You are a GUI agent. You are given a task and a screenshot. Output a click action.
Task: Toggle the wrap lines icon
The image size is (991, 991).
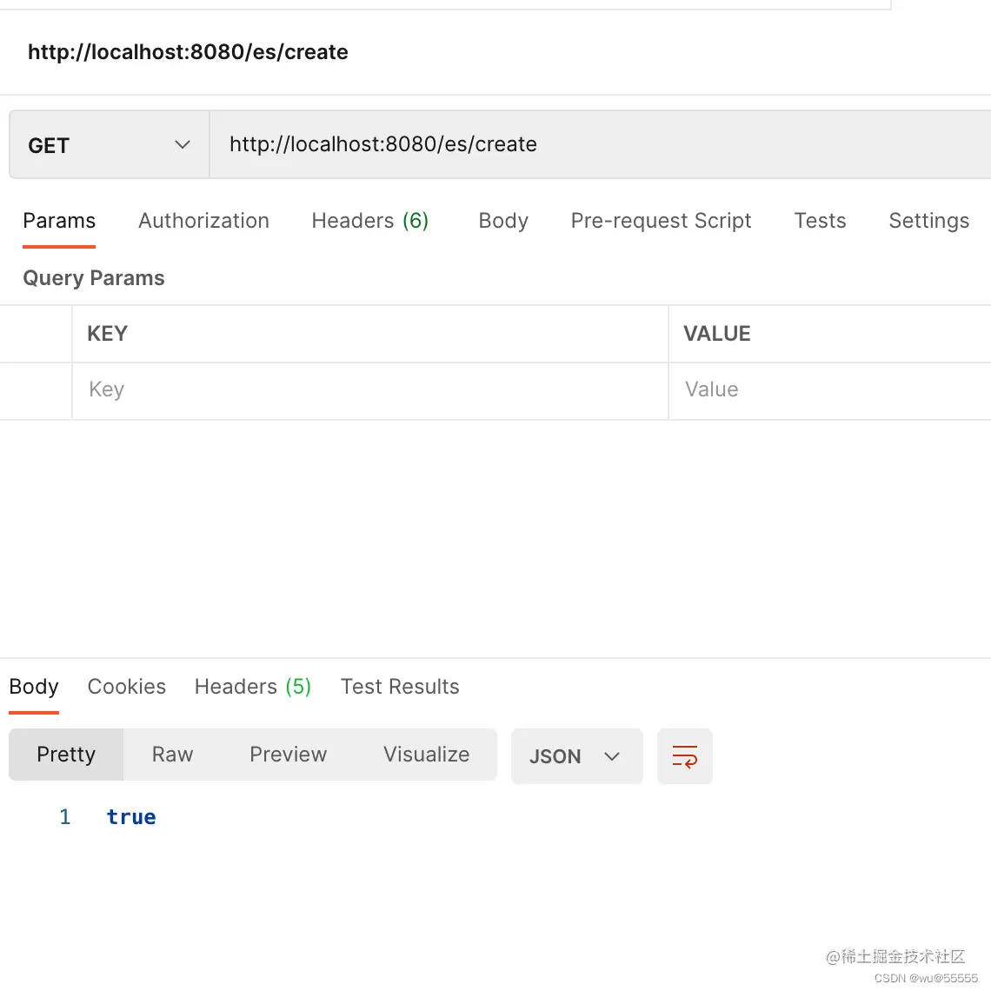pyautogui.click(x=684, y=756)
